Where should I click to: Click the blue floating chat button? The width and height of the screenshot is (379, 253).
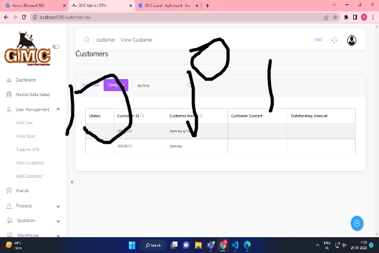[x=357, y=223]
